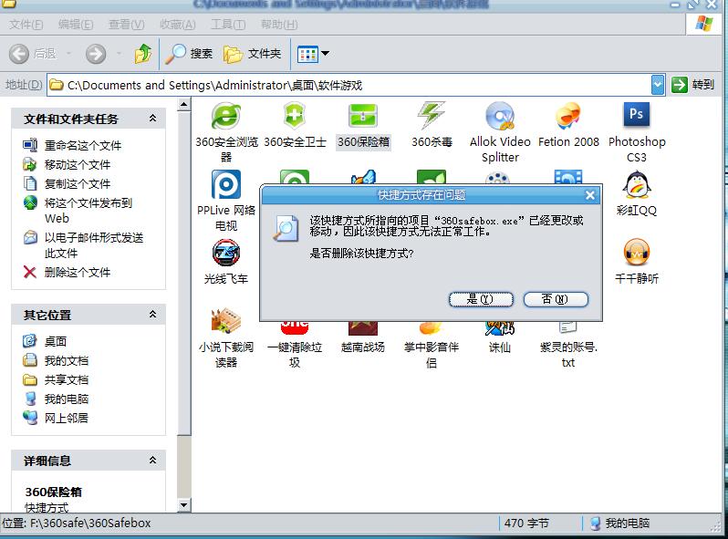
Task: Expand the address bar dropdown
Action: [x=658, y=85]
